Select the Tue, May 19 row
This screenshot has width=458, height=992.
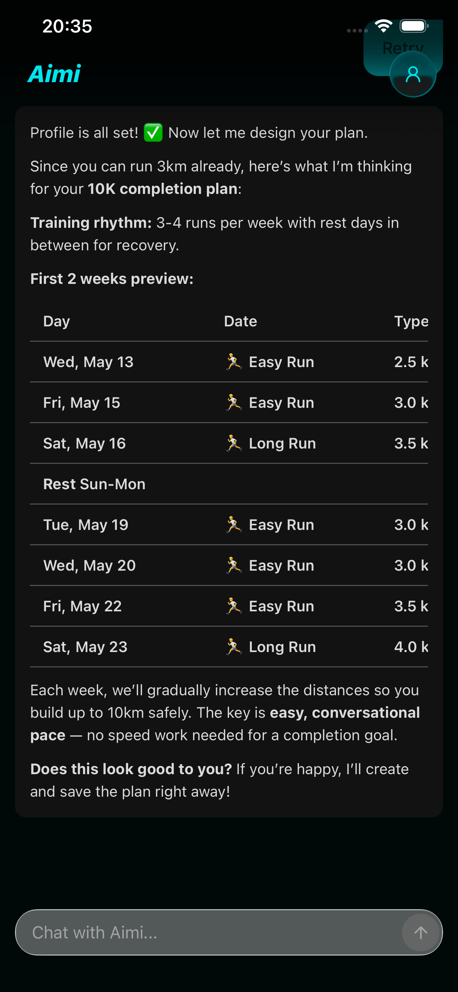[x=229, y=525]
